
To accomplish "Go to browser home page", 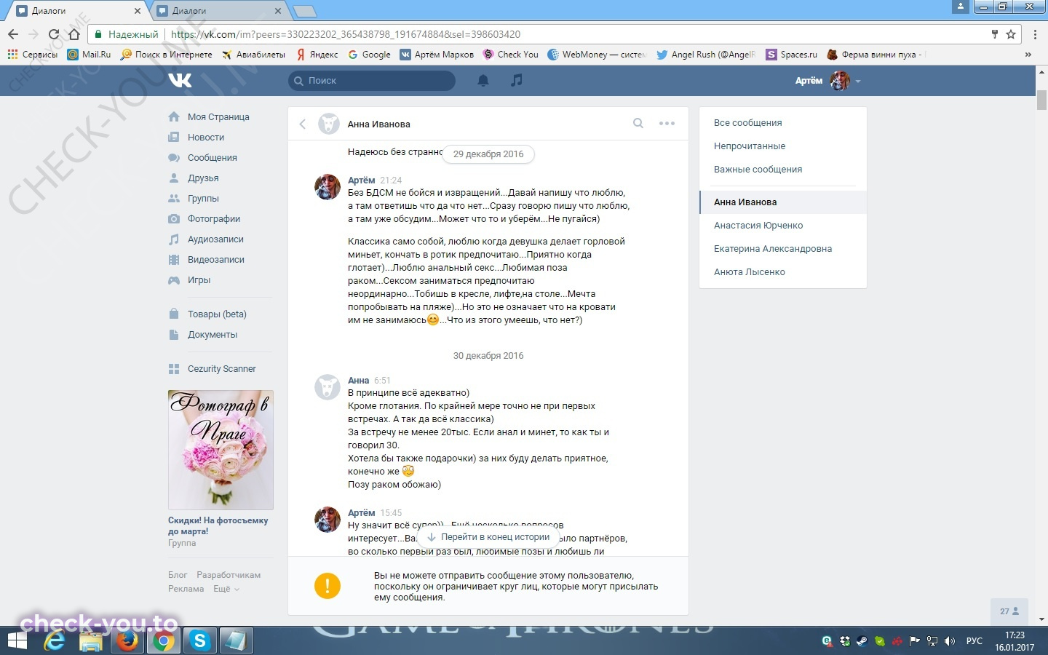I will coord(74,34).
